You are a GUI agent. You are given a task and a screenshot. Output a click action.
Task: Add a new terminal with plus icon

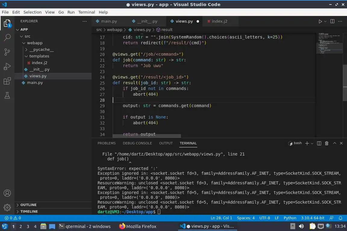(x=307, y=143)
